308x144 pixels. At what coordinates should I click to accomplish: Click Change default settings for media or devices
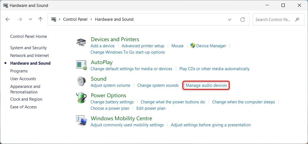[131, 69]
